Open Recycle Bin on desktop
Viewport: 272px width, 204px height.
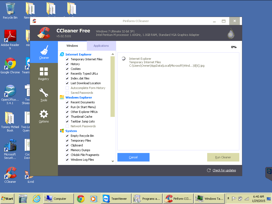10,11
